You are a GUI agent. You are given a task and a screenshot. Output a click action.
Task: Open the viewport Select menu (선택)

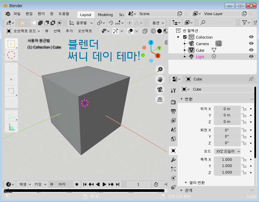coord(57,31)
